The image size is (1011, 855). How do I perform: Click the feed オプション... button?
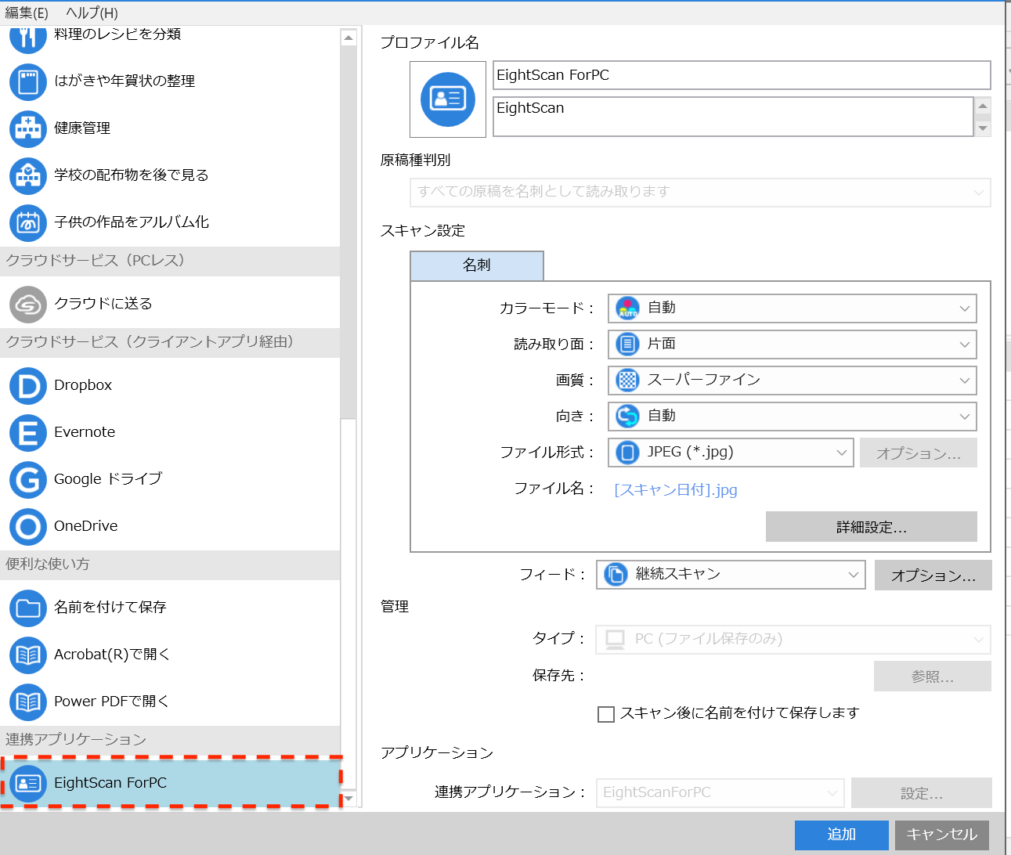click(x=933, y=575)
